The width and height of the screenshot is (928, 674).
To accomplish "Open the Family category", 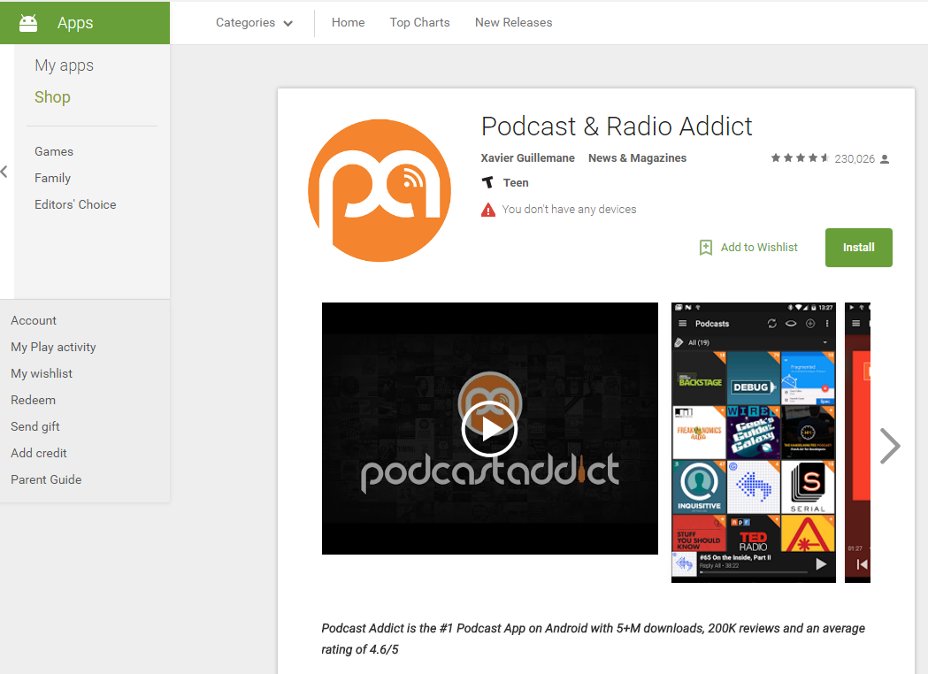I will (53, 178).
